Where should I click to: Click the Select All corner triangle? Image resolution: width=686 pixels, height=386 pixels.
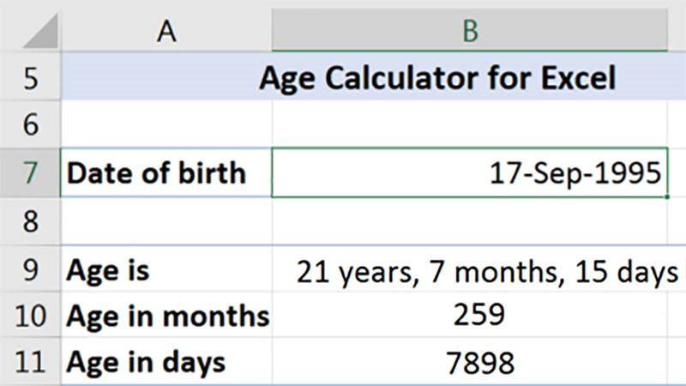click(x=40, y=31)
